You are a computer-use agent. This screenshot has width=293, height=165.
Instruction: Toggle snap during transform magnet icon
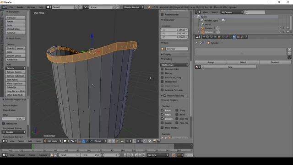pos(135,141)
